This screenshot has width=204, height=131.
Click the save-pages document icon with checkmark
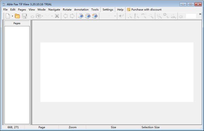click(x=39, y=16)
